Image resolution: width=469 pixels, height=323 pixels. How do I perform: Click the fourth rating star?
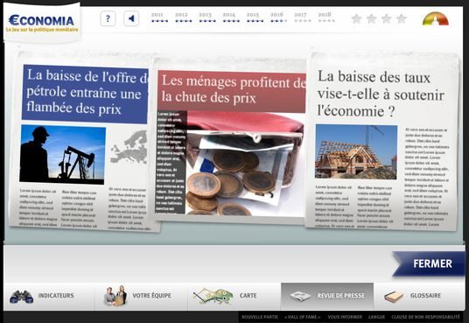click(402, 19)
